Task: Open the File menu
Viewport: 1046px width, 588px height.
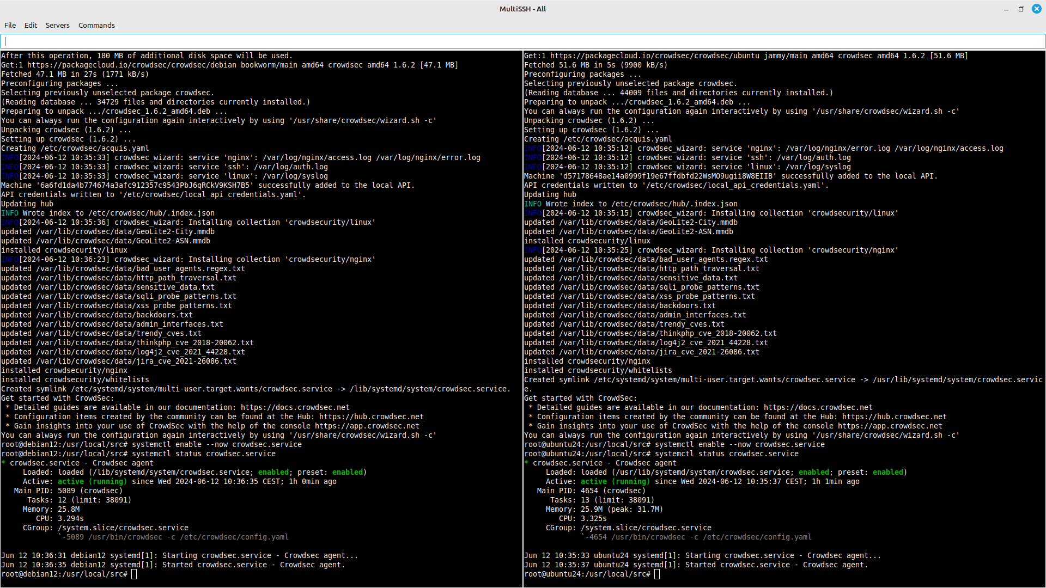Action: point(10,25)
